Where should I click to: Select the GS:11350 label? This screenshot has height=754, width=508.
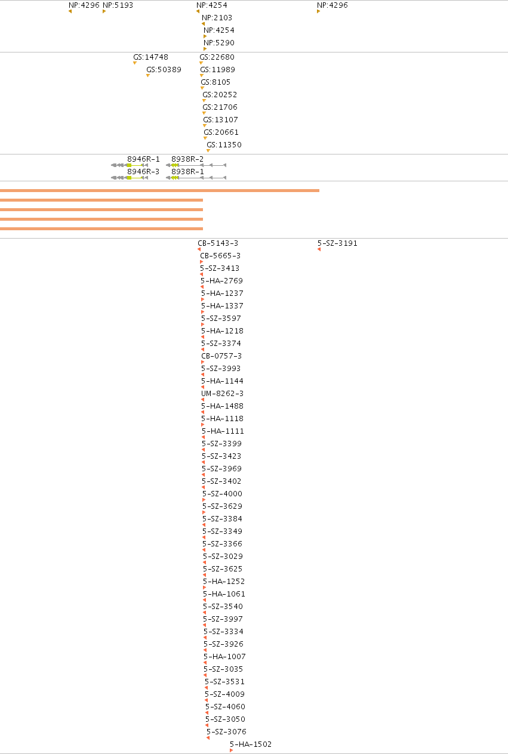(224, 145)
